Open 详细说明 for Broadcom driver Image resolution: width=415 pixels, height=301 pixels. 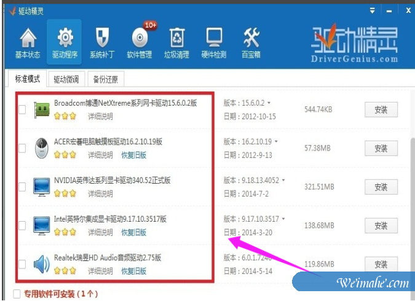click(100, 116)
